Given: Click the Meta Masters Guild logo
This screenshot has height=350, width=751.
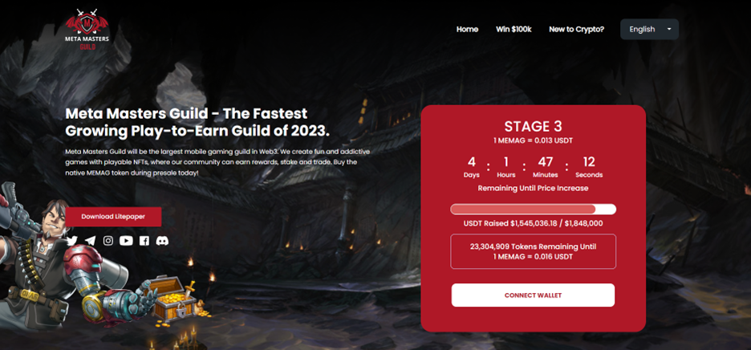Looking at the screenshot, I should pyautogui.click(x=87, y=29).
